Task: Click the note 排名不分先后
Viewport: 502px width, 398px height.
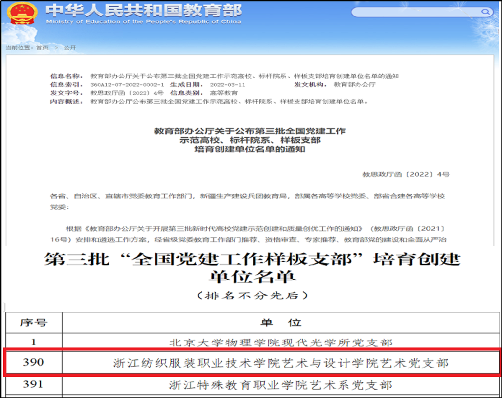Action: pos(252,296)
